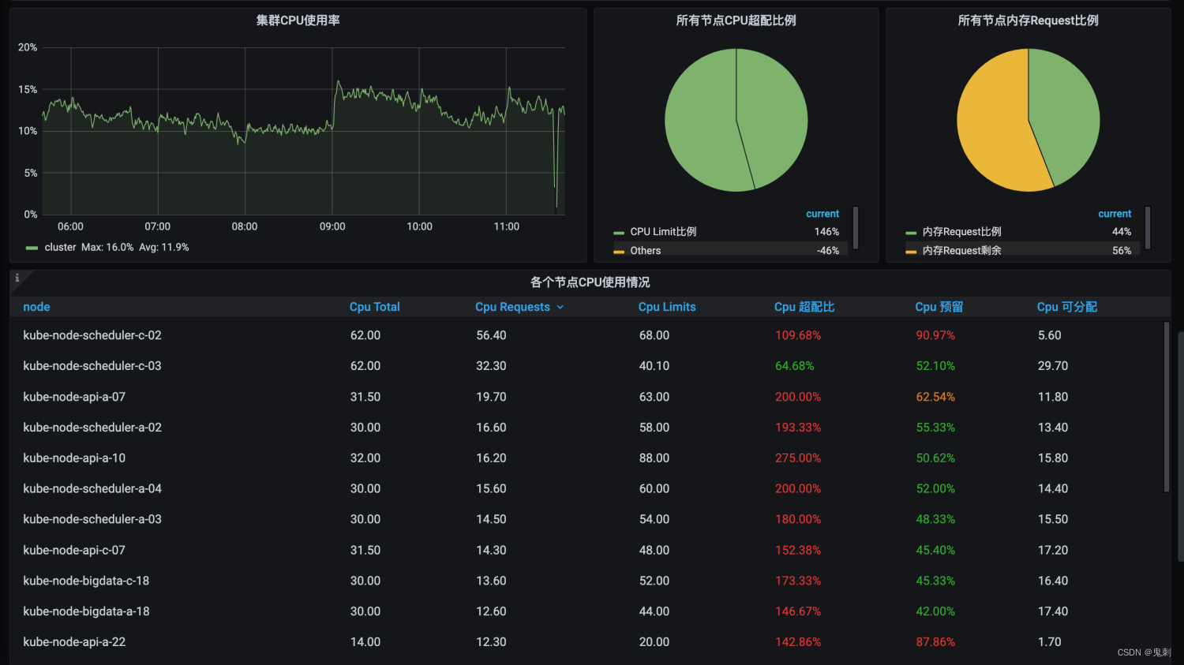Sort by Cpu 预留 column header
This screenshot has width=1184, height=665.
click(939, 307)
